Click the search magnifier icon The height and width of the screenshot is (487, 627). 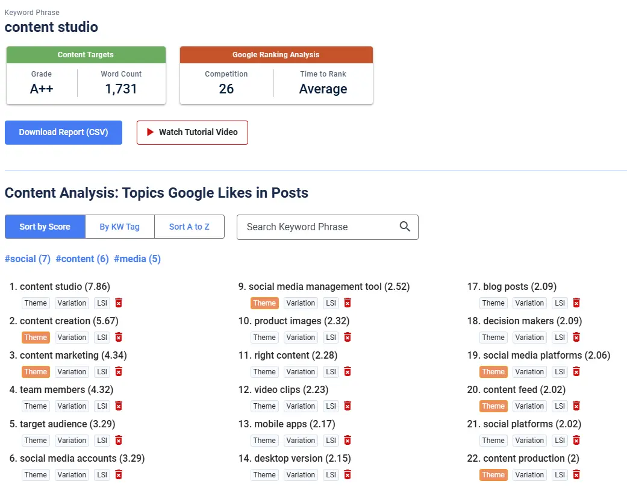[x=405, y=227]
